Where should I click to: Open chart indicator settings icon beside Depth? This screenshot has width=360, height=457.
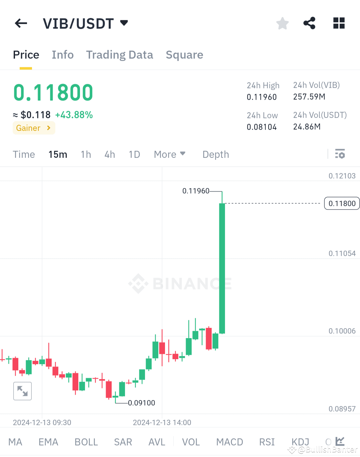(x=340, y=154)
